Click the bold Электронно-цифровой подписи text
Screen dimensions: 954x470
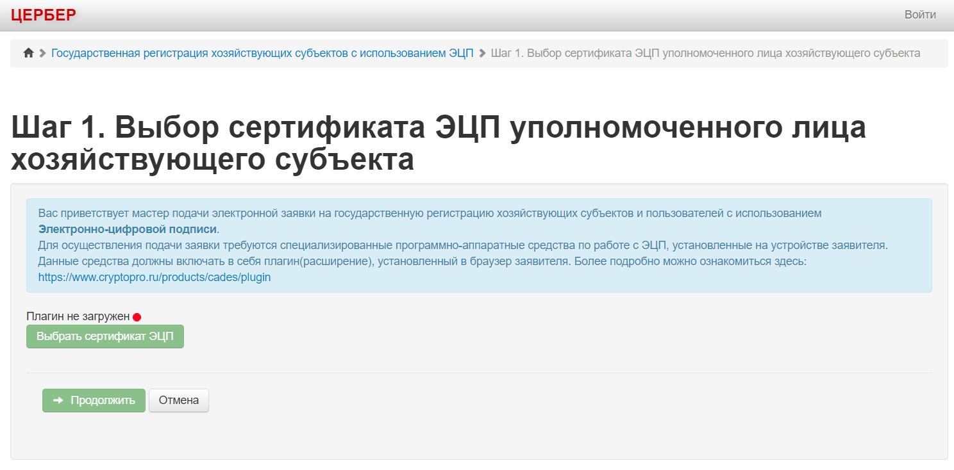(128, 229)
